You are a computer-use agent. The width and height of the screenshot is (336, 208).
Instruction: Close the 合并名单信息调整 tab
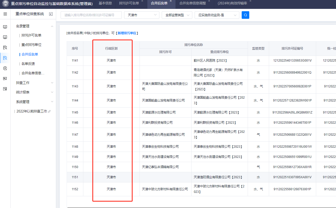(209, 1)
